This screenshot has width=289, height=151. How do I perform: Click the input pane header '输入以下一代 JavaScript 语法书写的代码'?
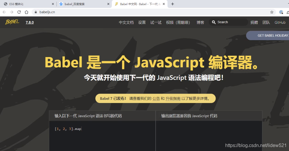pyautogui.click(x=88, y=116)
